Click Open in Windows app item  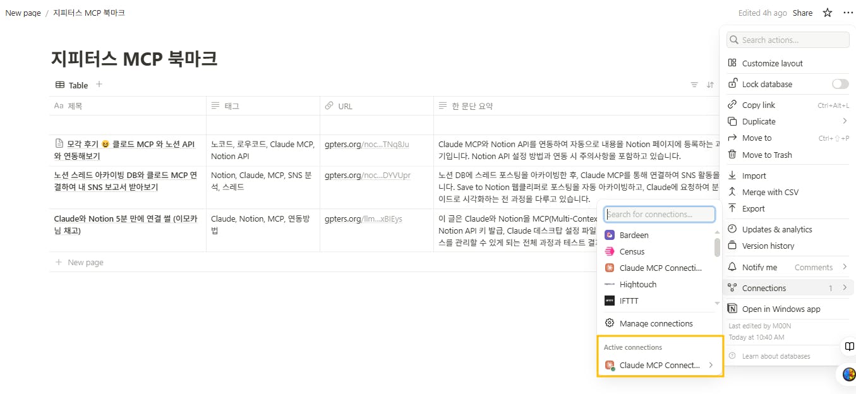click(x=788, y=309)
